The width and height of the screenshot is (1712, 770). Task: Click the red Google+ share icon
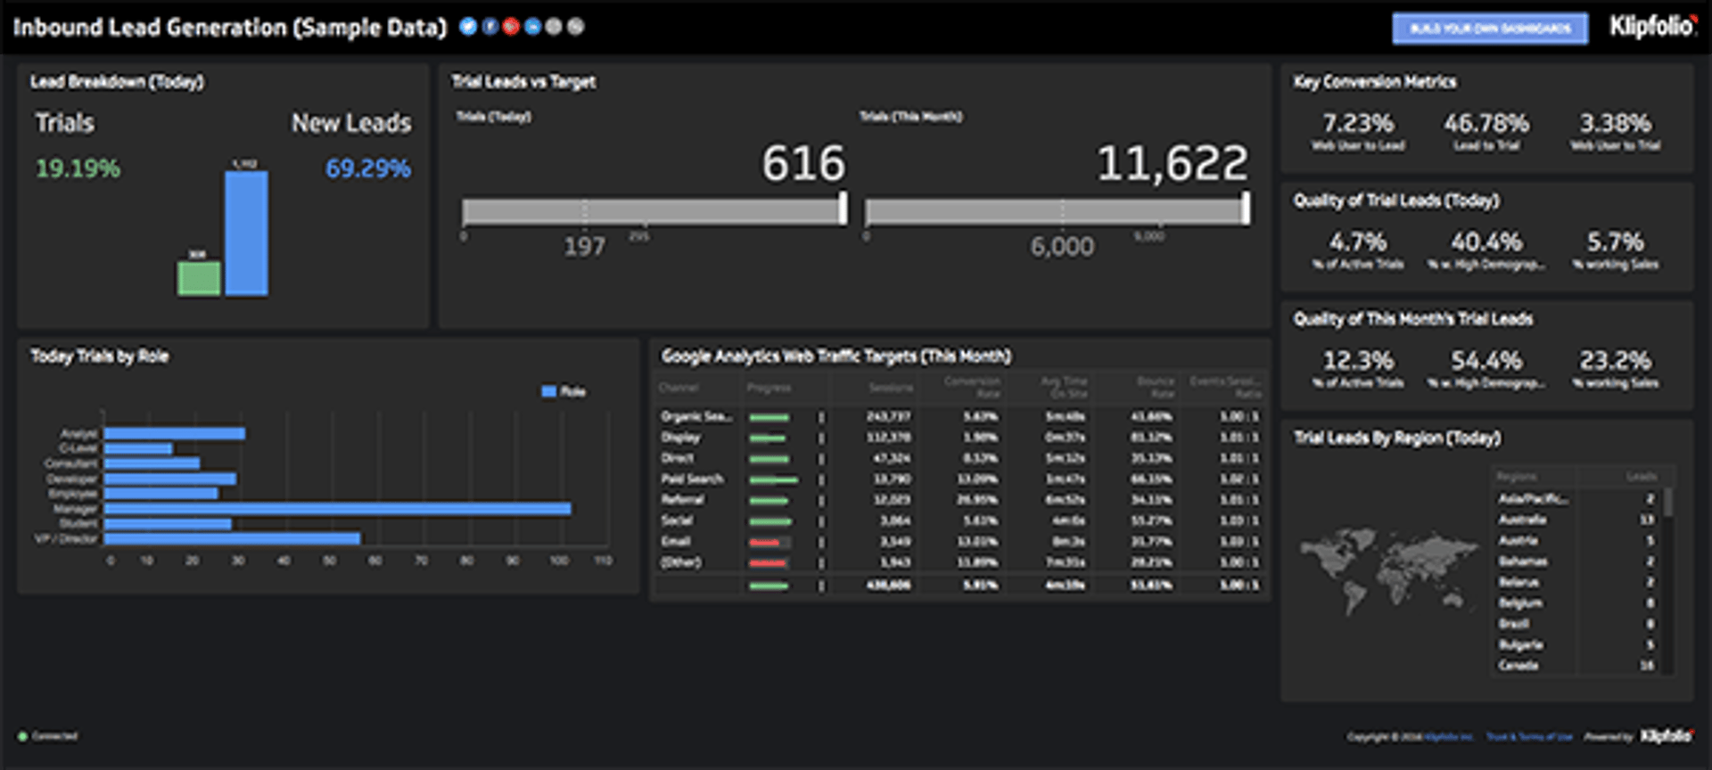point(511,27)
